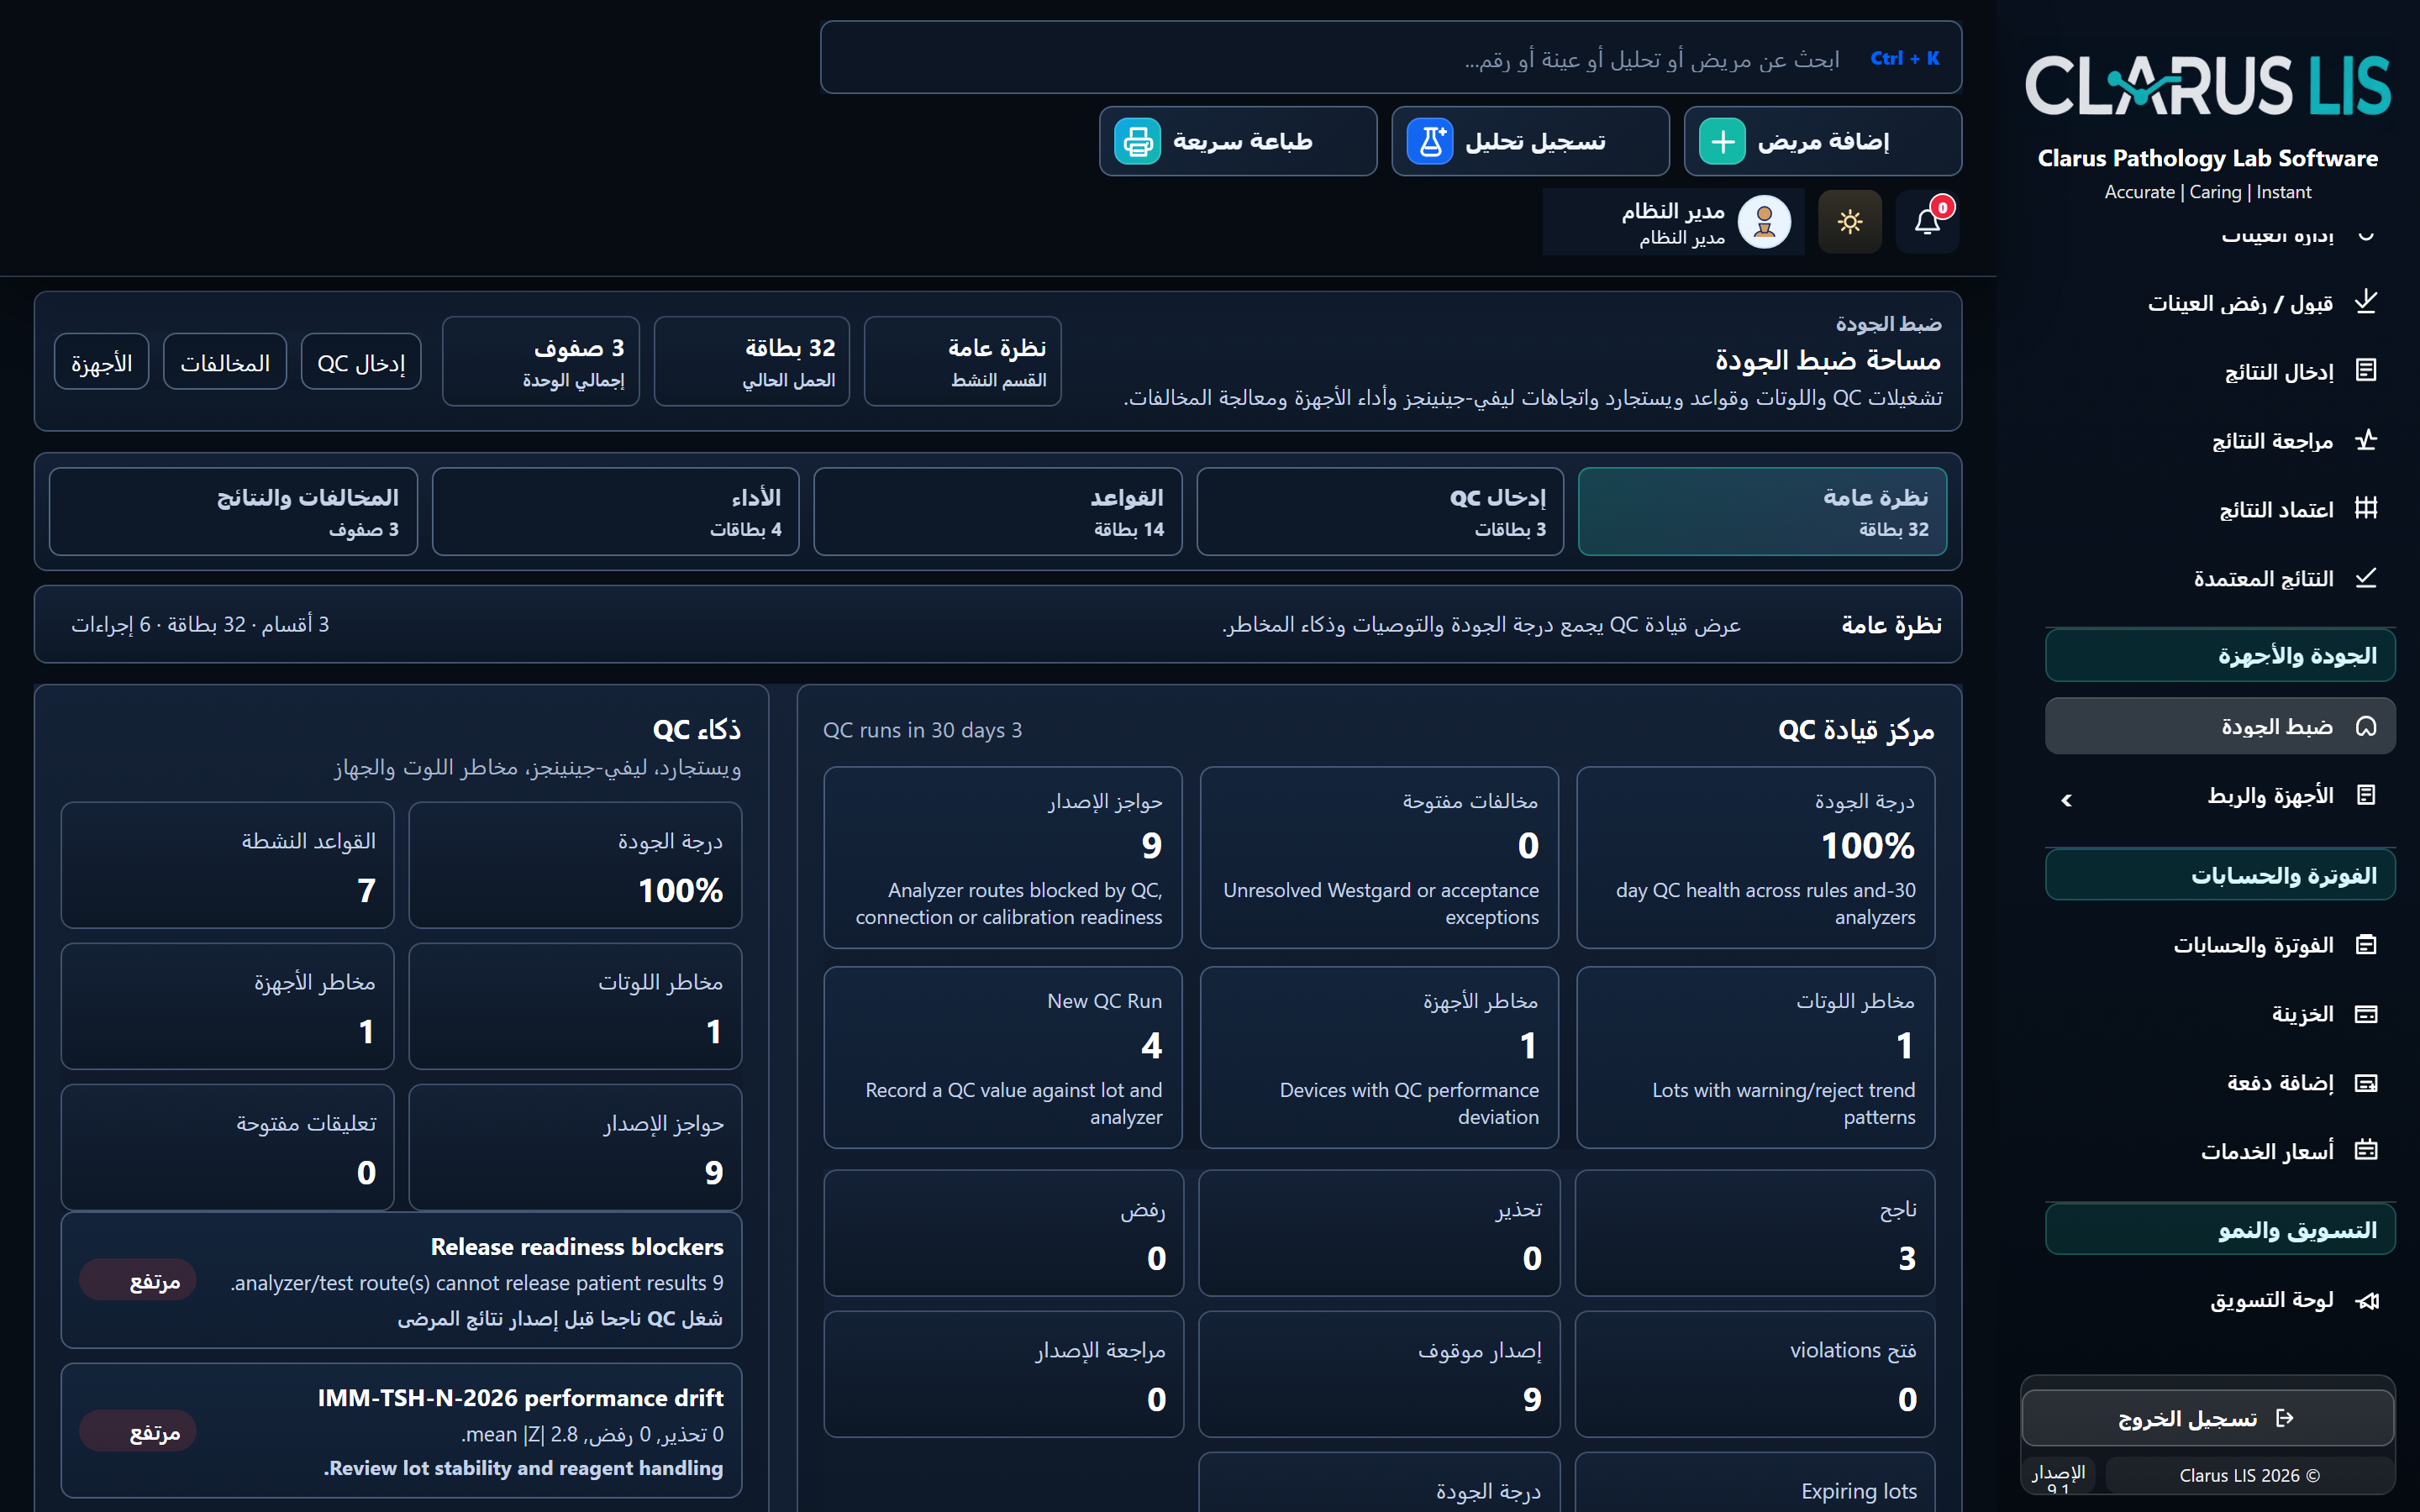Open the المخالفات والنتائج tab
This screenshot has height=1512, width=2420.
(x=233, y=512)
